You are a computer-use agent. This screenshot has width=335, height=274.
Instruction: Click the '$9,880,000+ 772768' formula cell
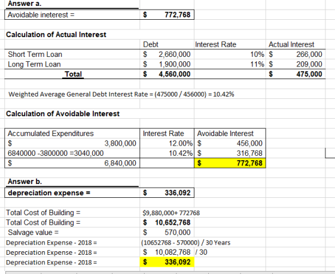point(171,213)
